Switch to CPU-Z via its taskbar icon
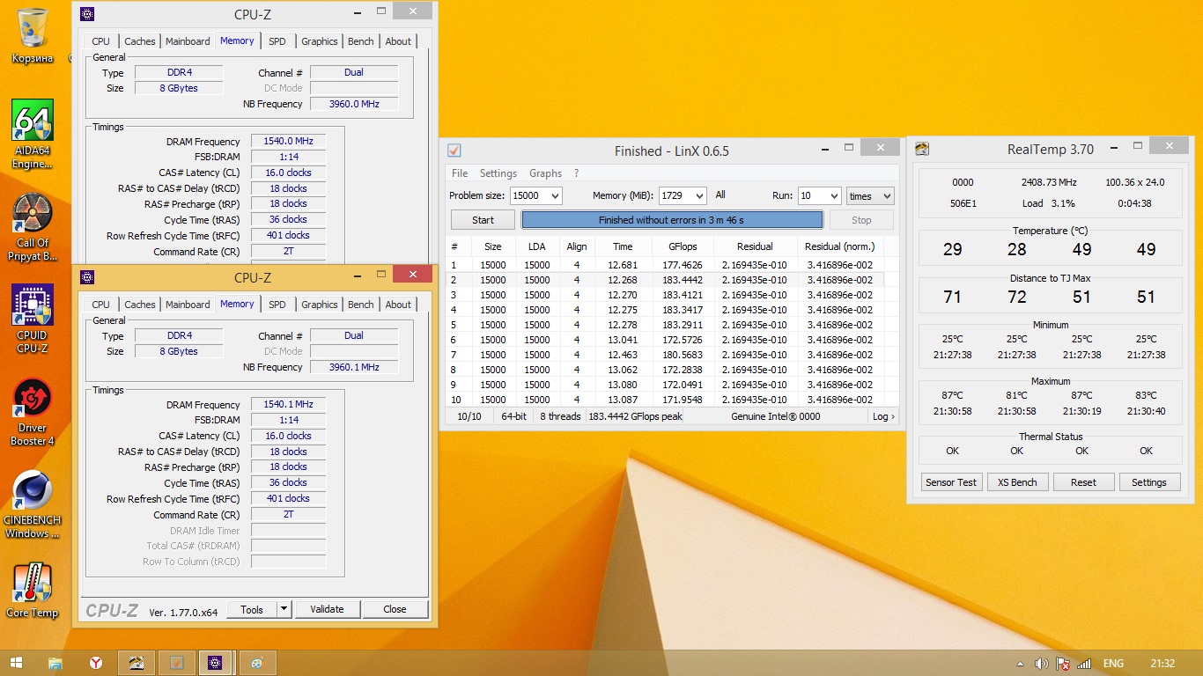 (x=216, y=663)
